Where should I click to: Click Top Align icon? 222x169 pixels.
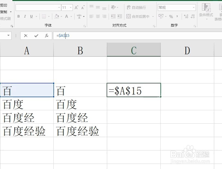(x=92, y=7)
